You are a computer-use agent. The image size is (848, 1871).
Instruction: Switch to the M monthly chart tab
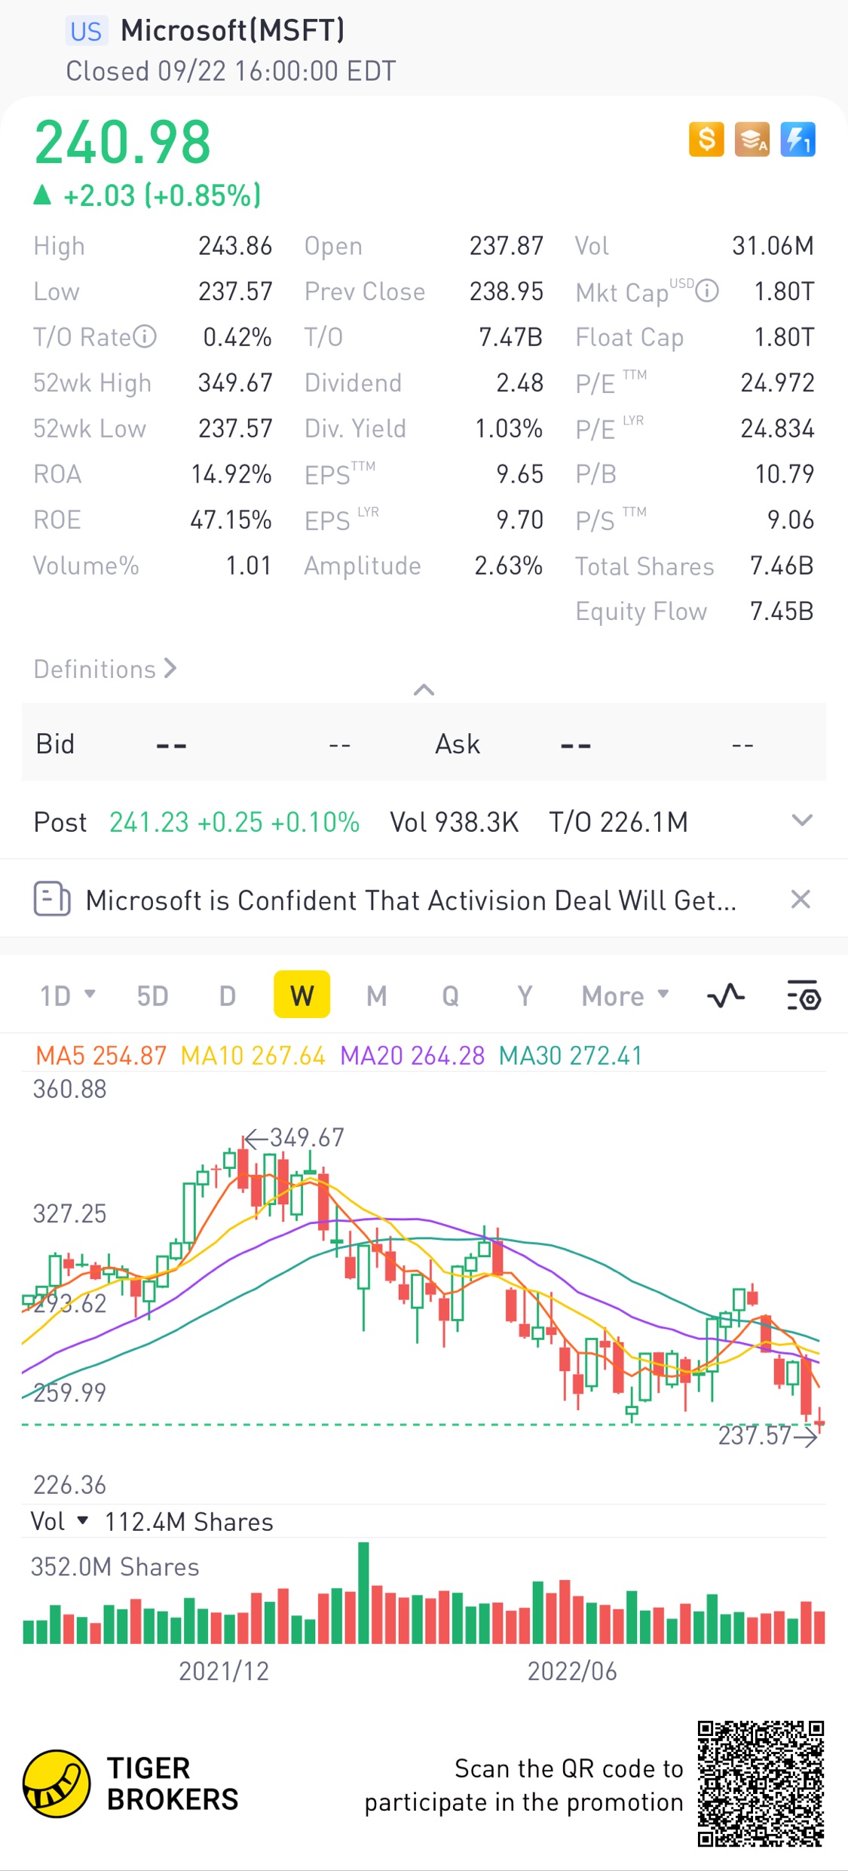point(376,995)
